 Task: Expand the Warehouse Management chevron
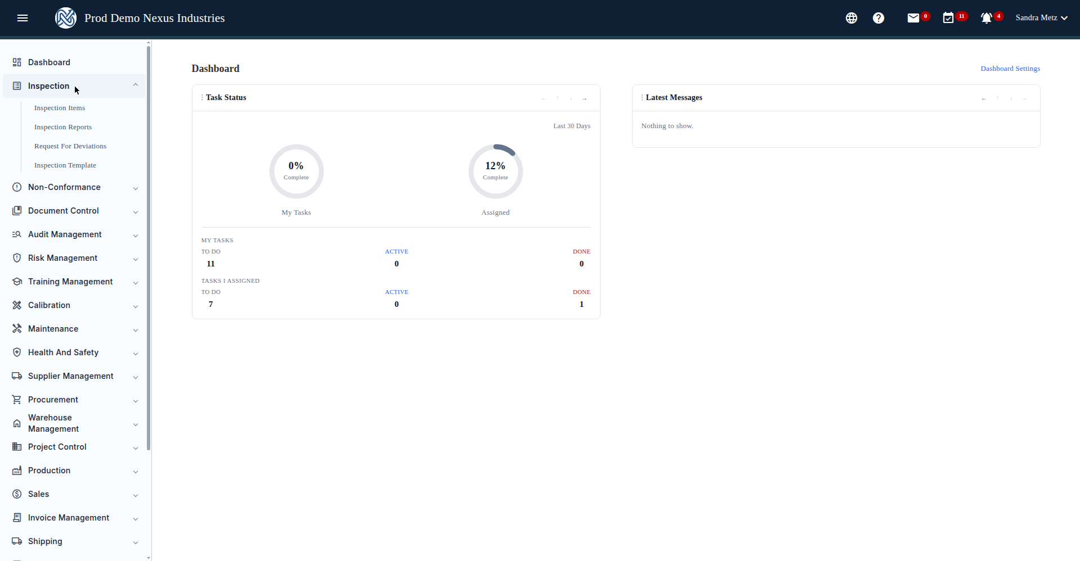coord(136,424)
